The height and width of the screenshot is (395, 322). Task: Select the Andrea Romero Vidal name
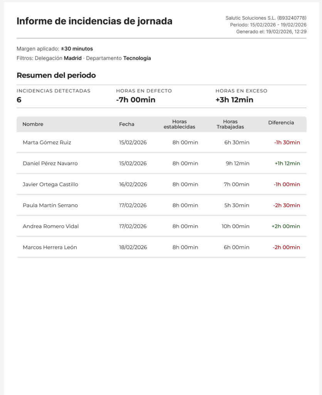[x=51, y=226]
